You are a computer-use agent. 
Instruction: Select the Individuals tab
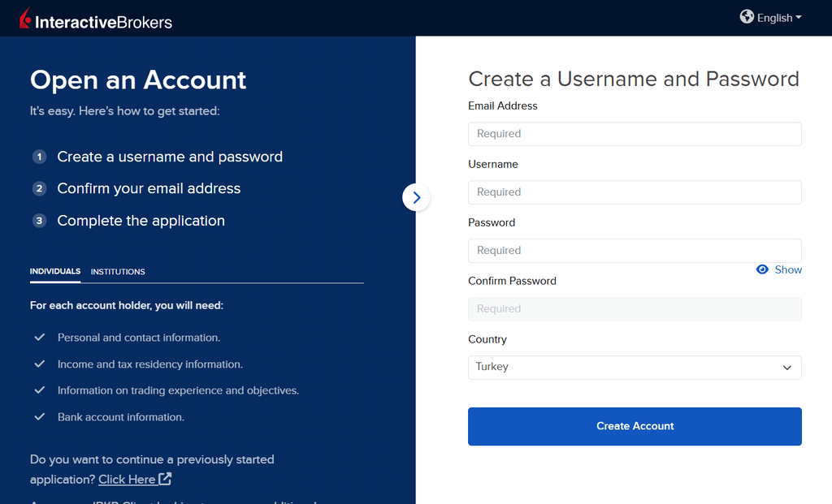click(x=55, y=271)
